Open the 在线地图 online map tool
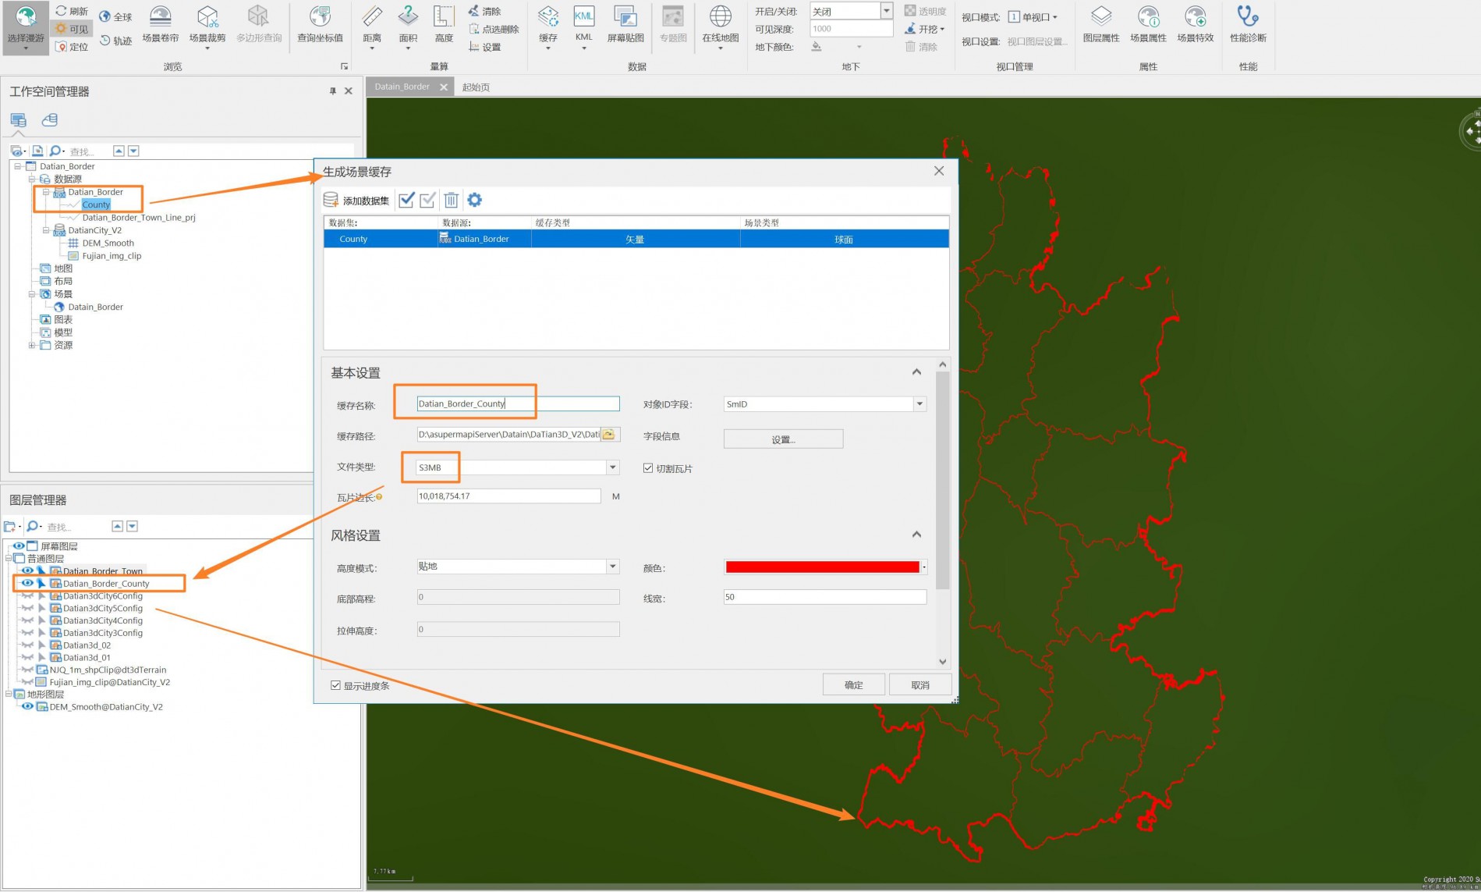 (720, 27)
